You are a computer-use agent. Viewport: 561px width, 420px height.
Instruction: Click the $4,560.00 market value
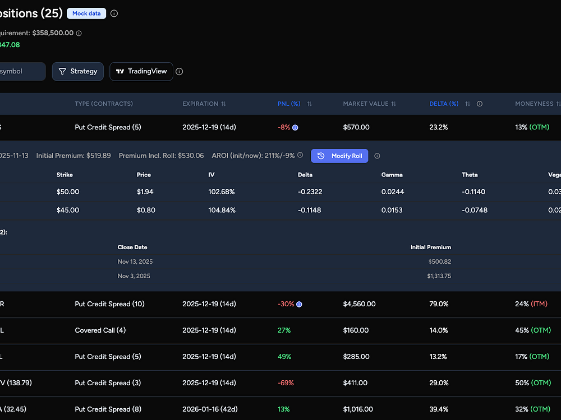359,304
